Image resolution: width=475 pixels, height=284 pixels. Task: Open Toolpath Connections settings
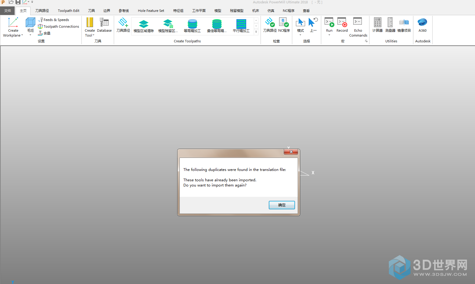[58, 27]
